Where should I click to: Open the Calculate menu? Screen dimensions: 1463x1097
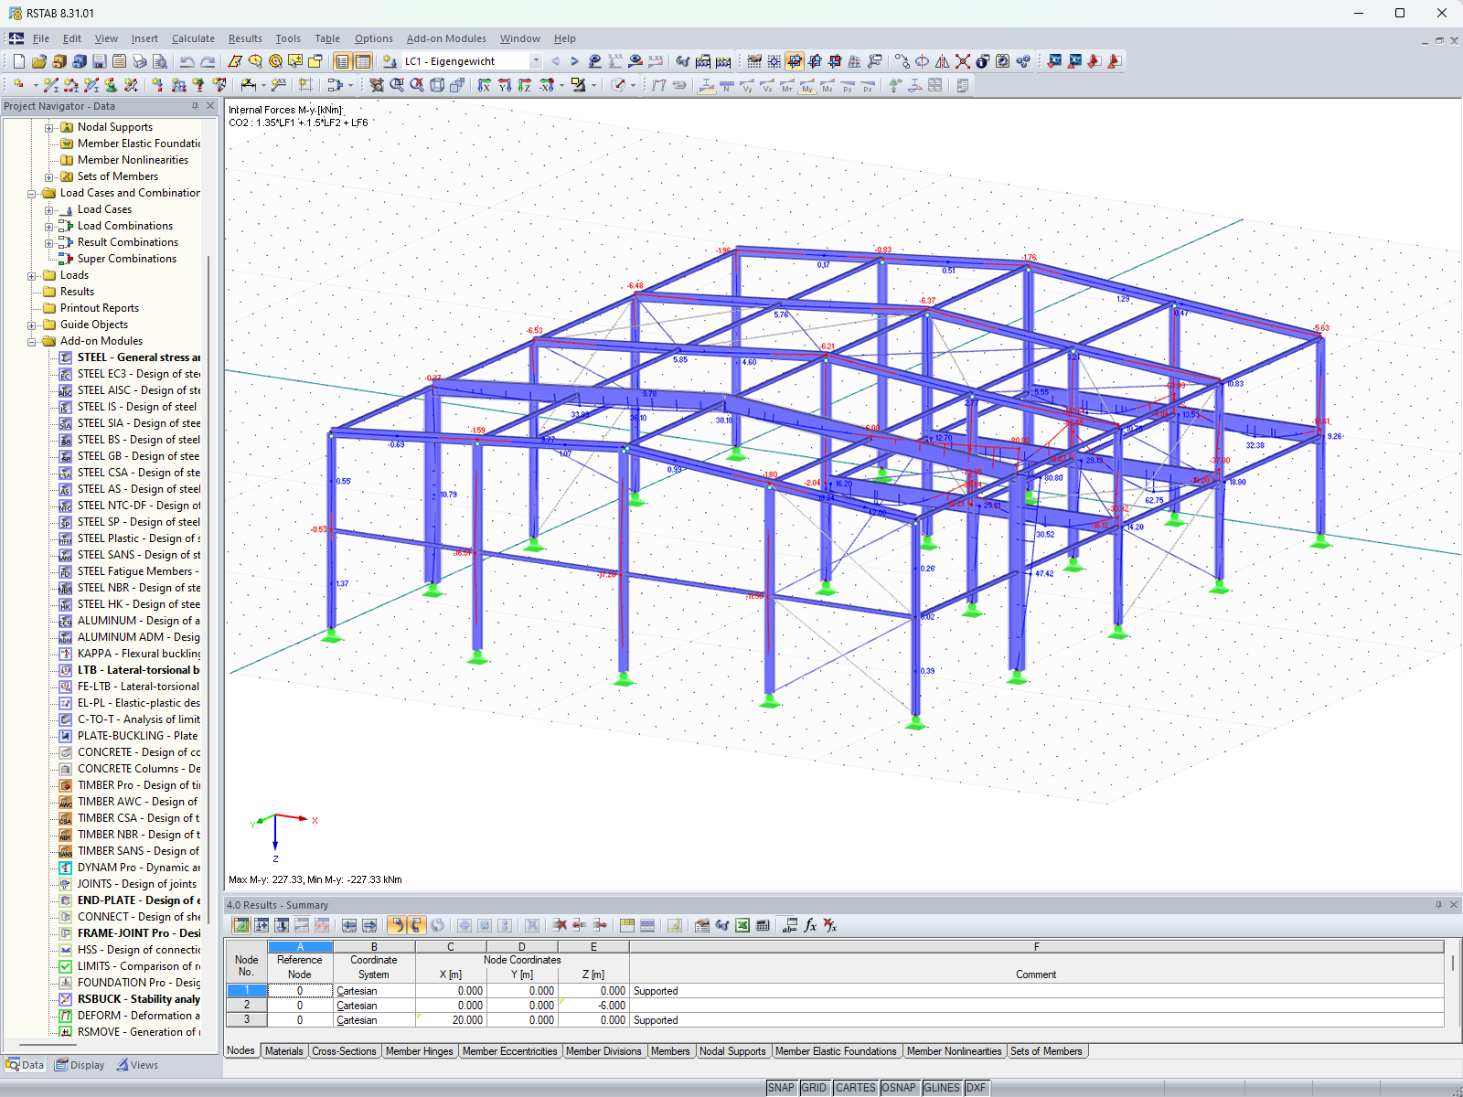pos(193,38)
